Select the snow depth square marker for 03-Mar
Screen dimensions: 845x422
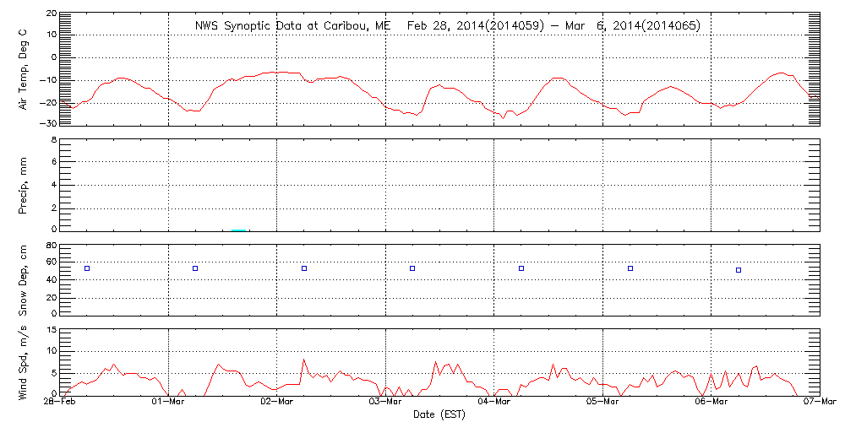[x=412, y=268]
